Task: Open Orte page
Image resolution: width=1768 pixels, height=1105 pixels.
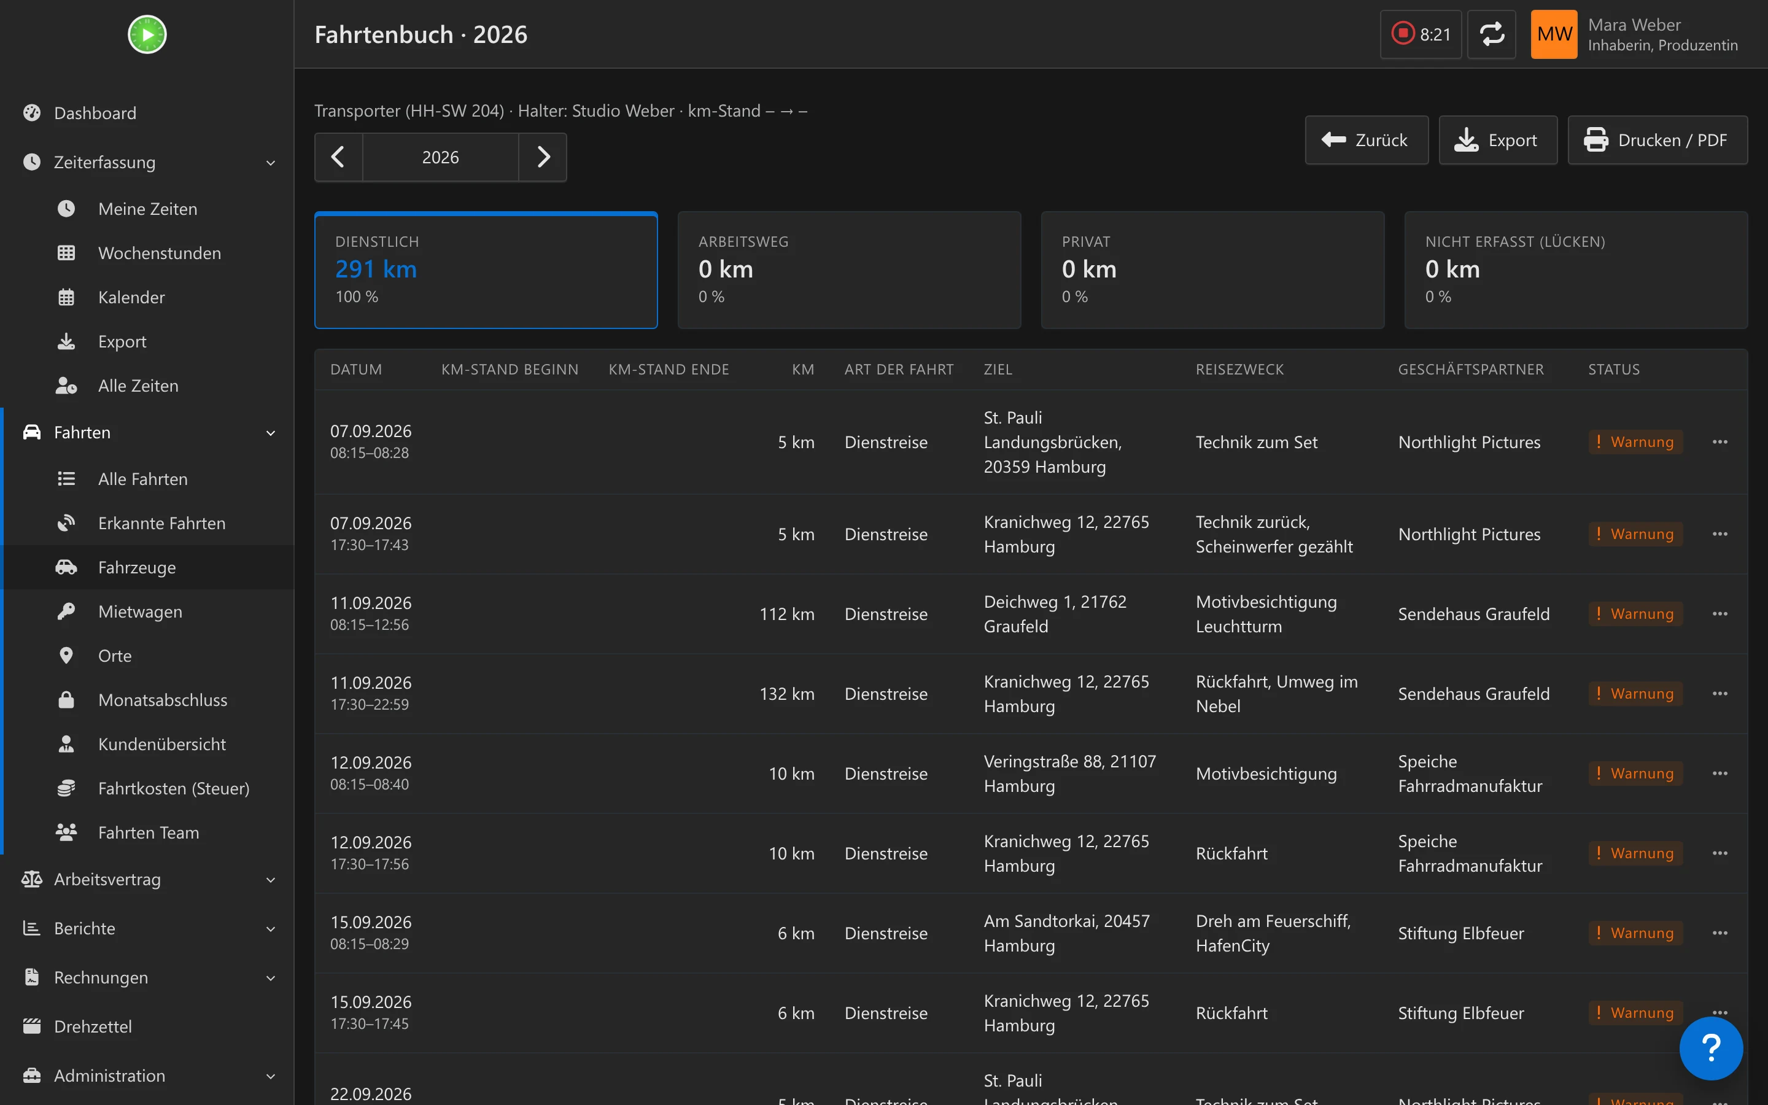Action: [147, 656]
